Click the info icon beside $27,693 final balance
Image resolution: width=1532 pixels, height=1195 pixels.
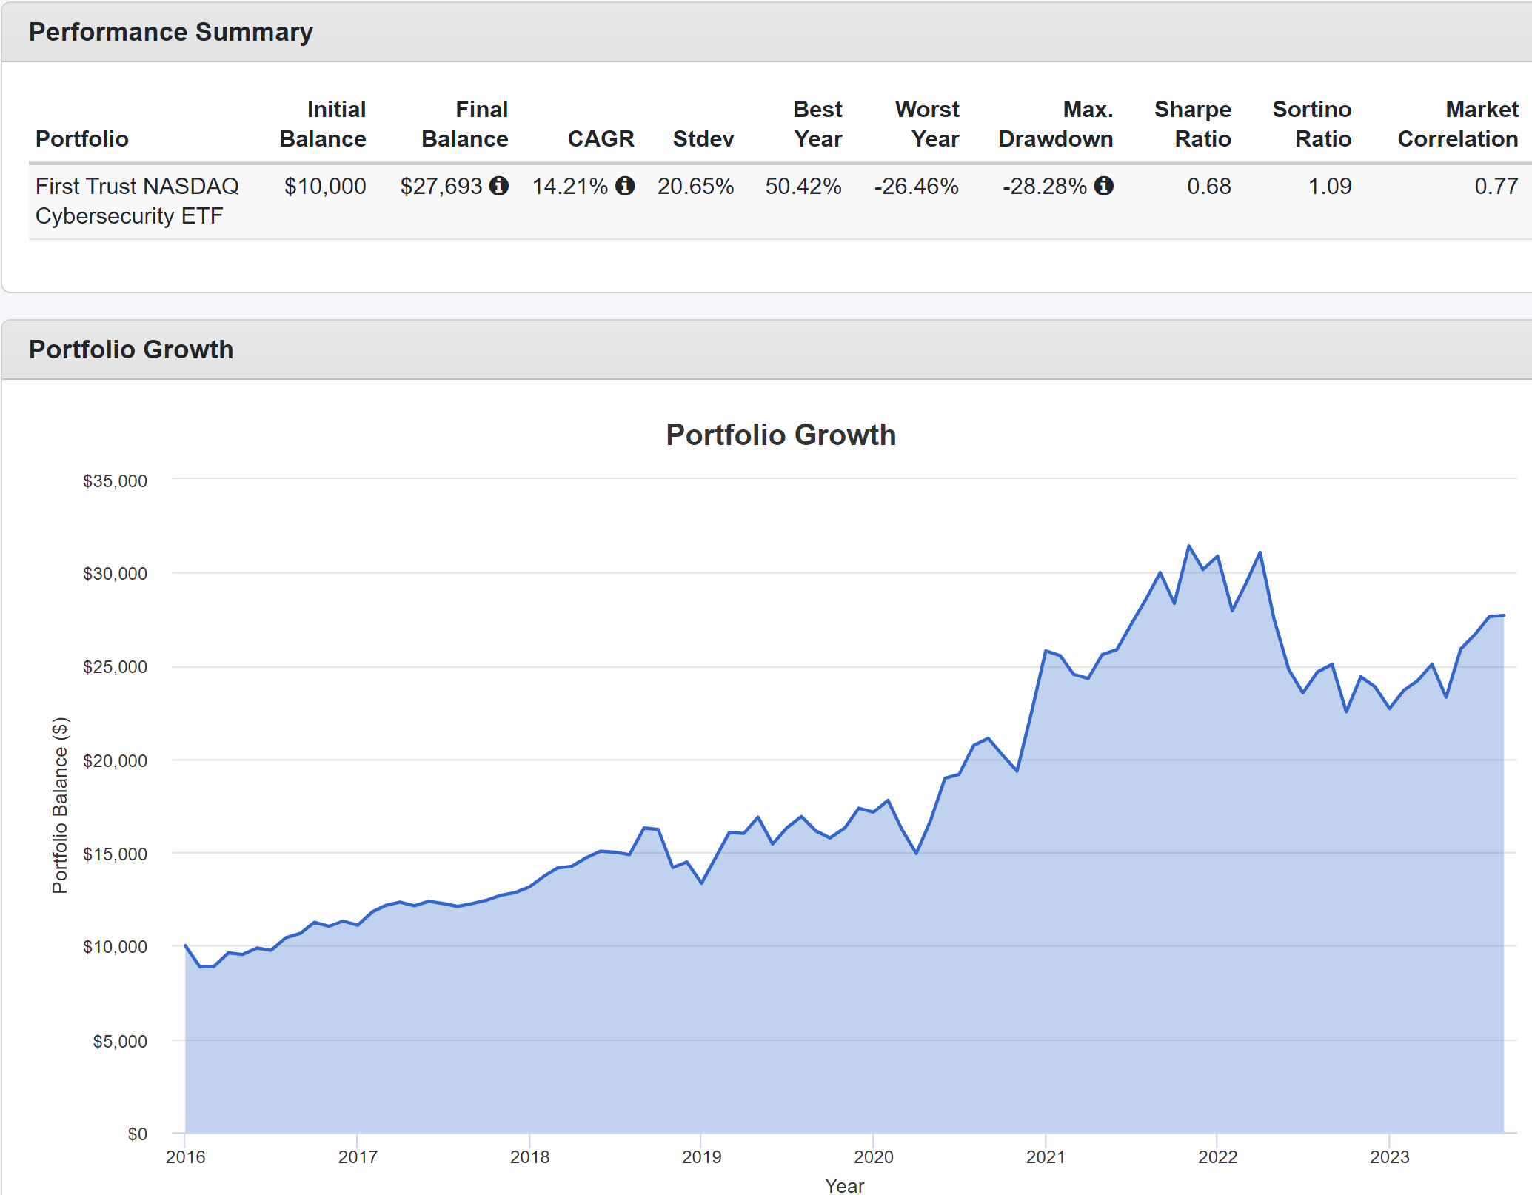point(499,186)
